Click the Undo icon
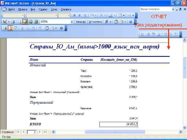This screenshot has width=187, height=140. pyautogui.click(x=40, y=28)
